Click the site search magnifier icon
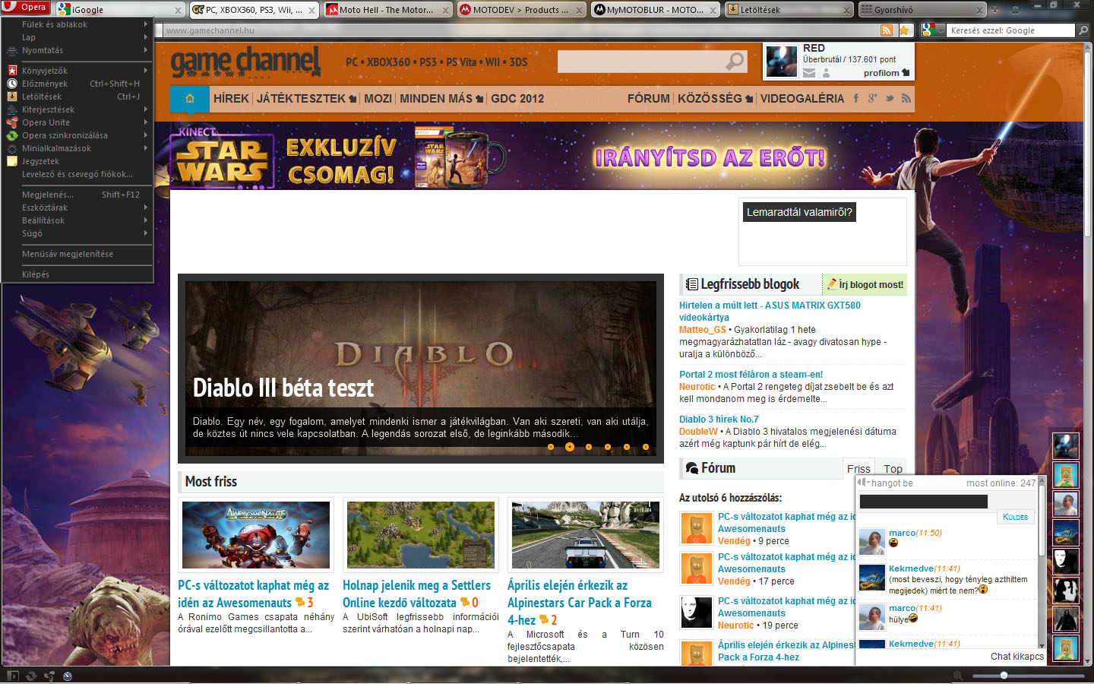The width and height of the screenshot is (1094, 684). point(735,62)
